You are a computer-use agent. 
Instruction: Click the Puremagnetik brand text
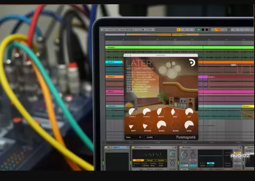(x=186, y=137)
